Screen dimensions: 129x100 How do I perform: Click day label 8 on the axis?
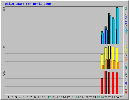(x=35, y=97)
